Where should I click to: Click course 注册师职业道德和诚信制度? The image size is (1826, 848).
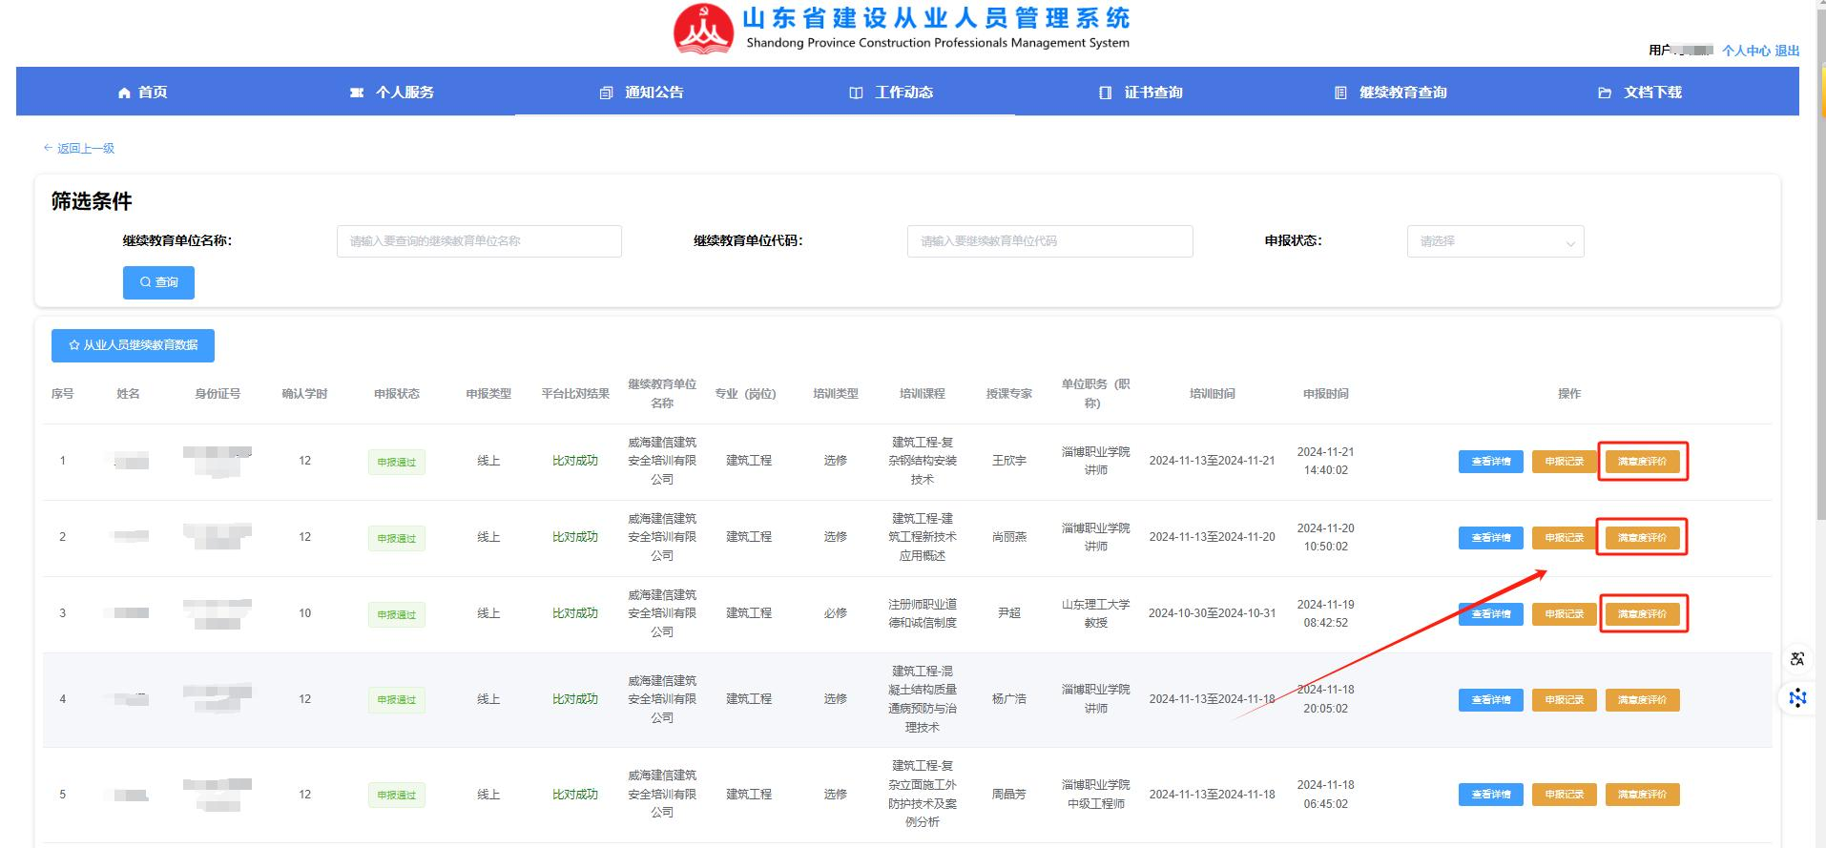pos(922,613)
